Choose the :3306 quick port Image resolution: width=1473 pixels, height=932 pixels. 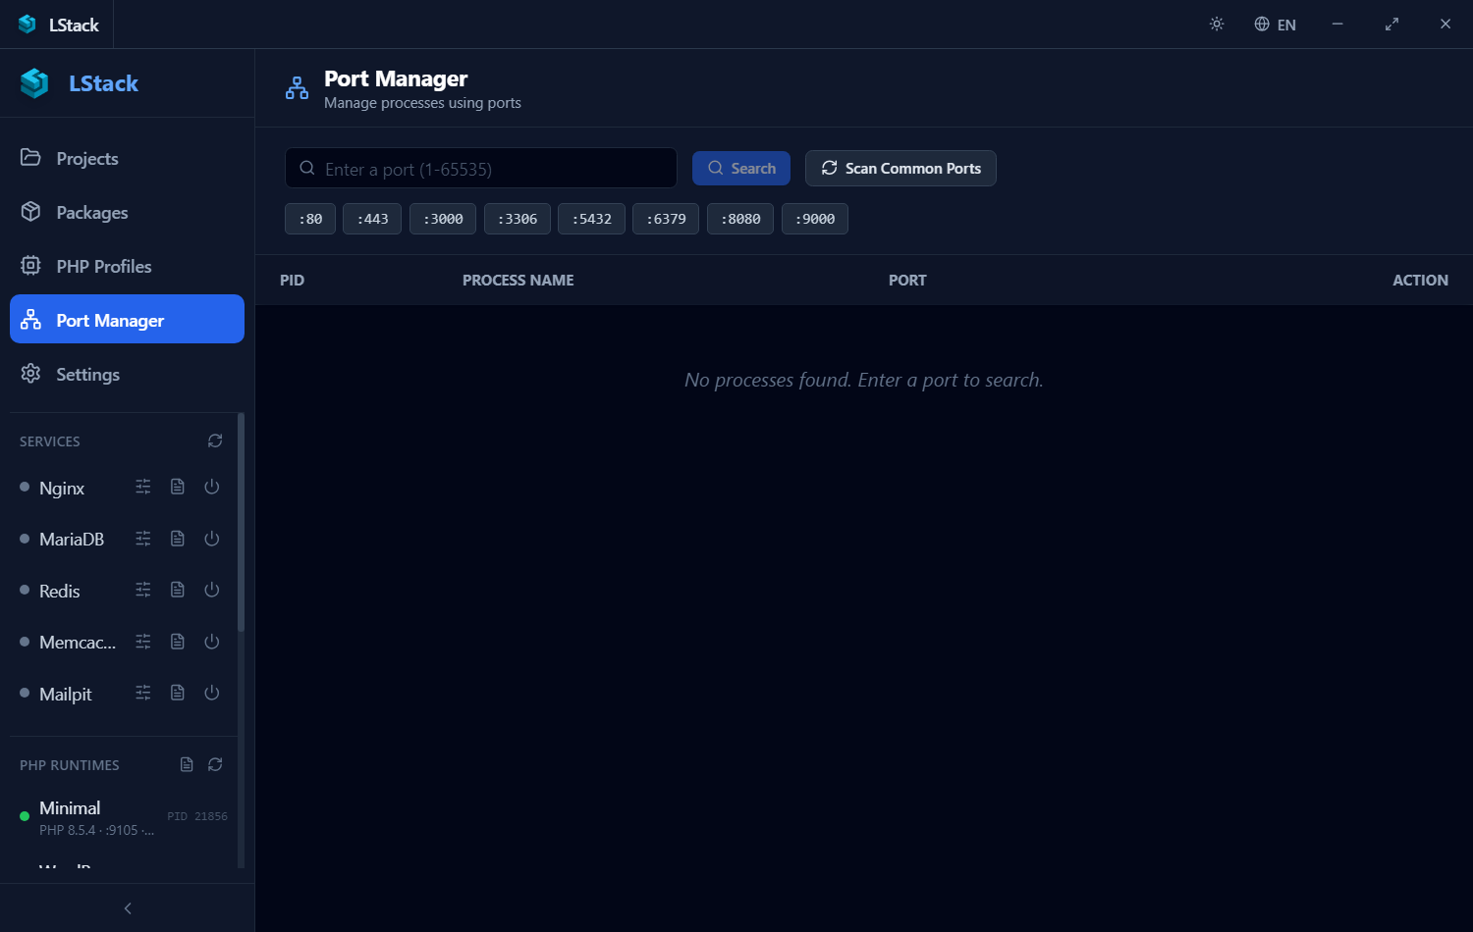pyautogui.click(x=518, y=219)
